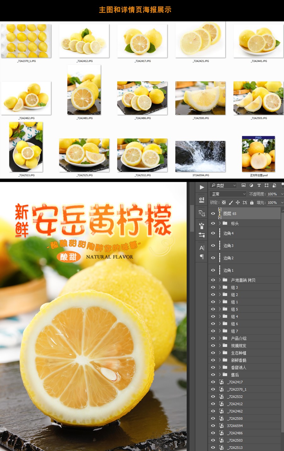Expand the 现摘现发 group

(x=220, y=346)
